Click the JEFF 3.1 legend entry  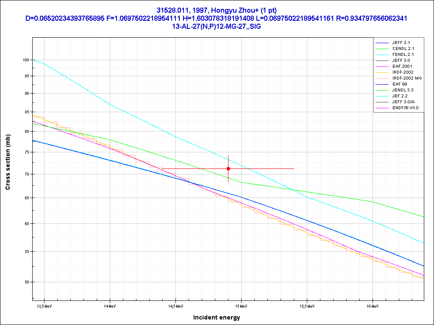pyautogui.click(x=401, y=43)
